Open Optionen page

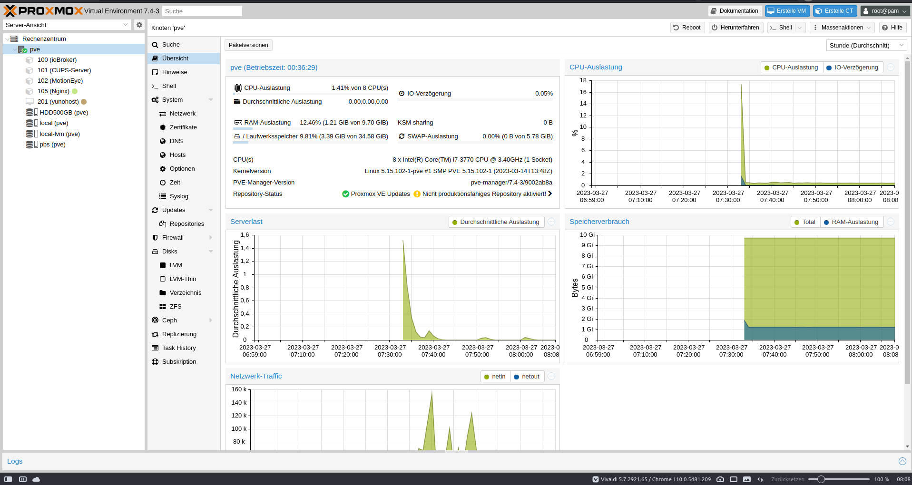click(x=184, y=169)
